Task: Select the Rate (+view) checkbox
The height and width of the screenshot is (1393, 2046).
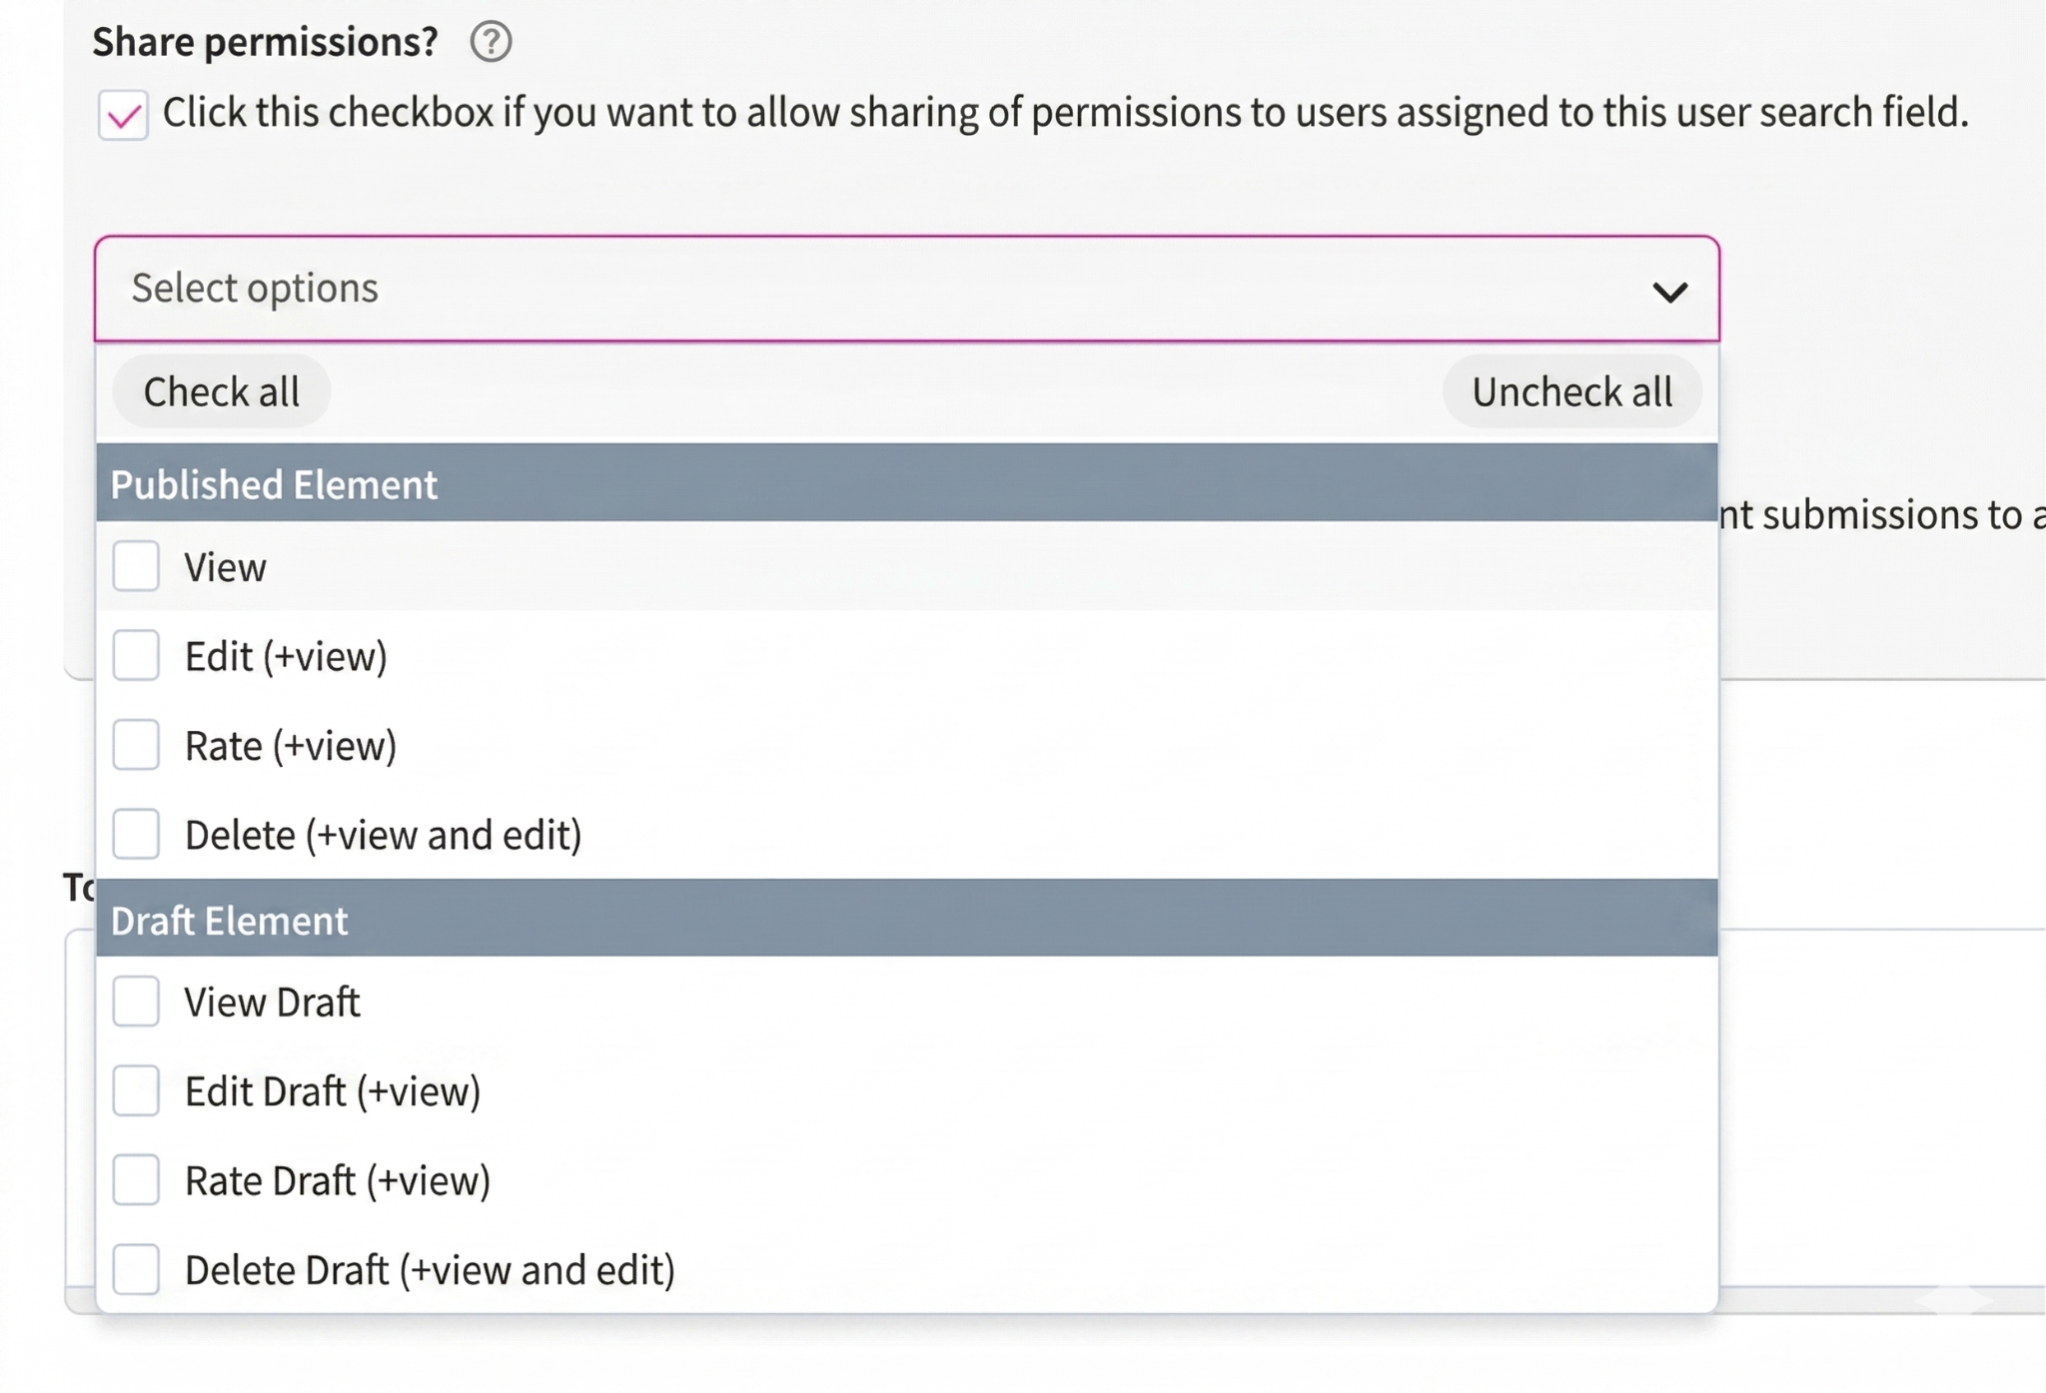Action: (136, 745)
